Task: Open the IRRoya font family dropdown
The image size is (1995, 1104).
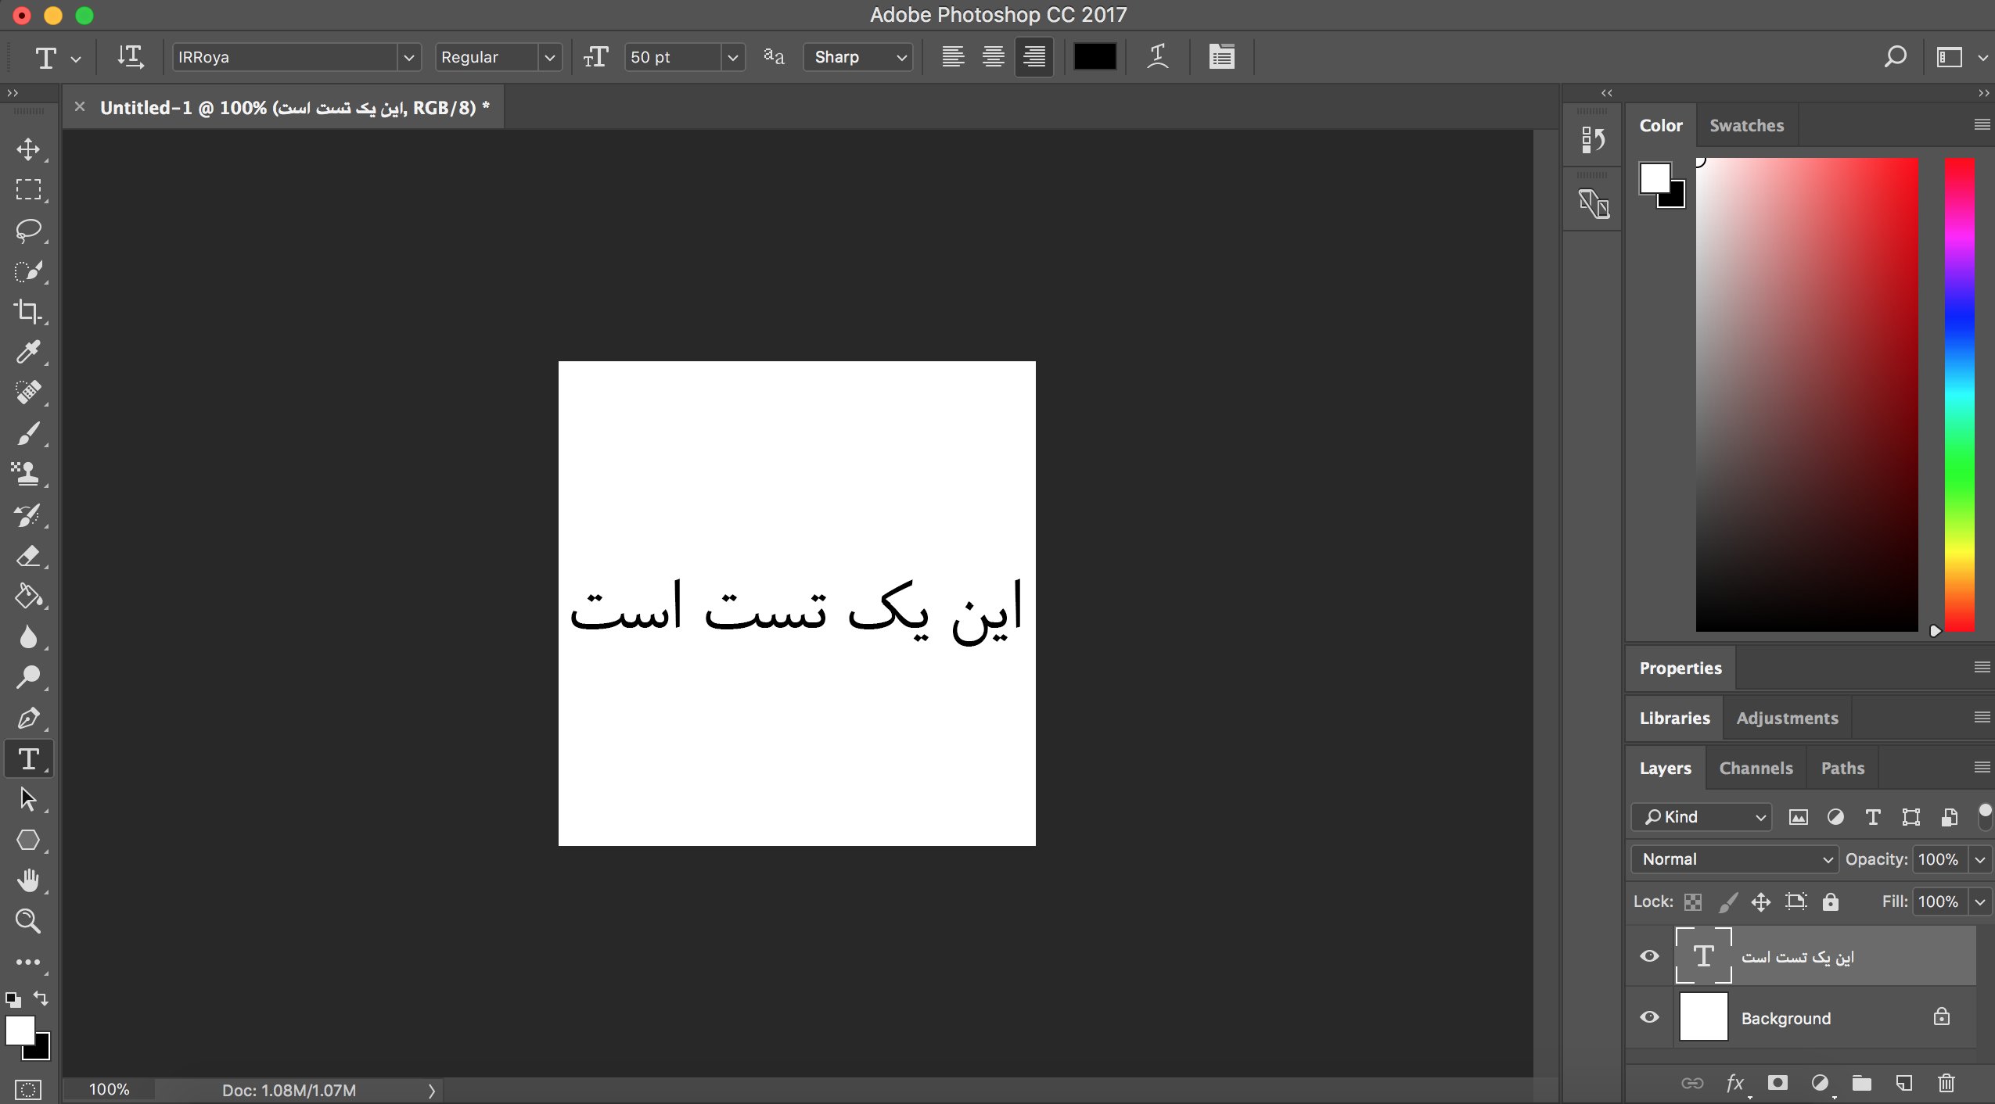Action: click(408, 57)
